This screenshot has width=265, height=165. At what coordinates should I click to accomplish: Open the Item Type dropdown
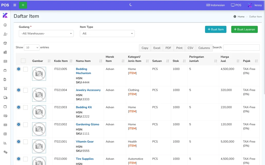click(107, 34)
